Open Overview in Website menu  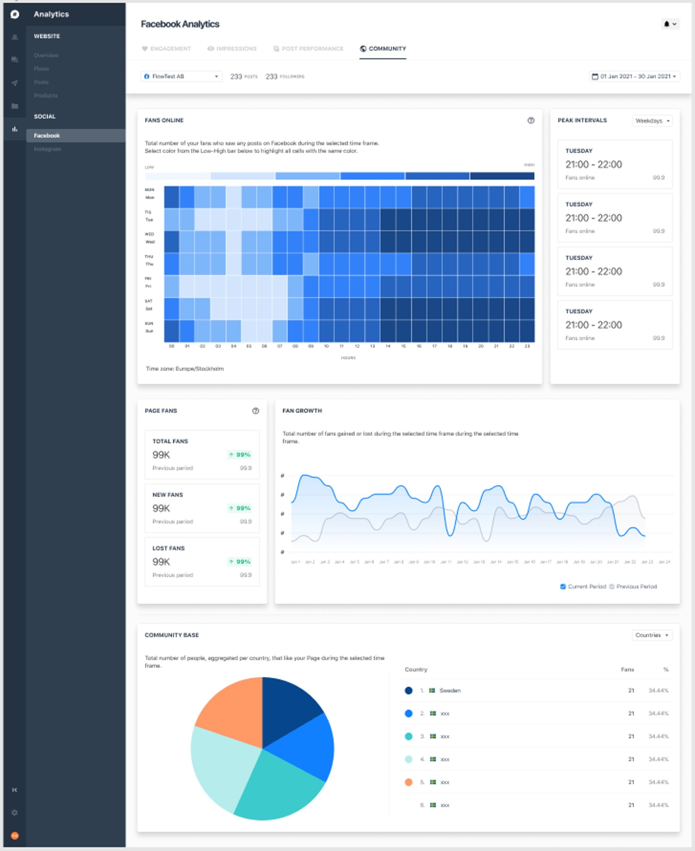coord(46,55)
